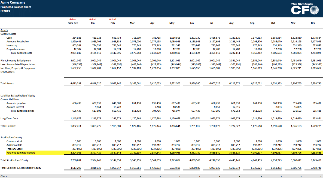This screenshot has height=178, width=323.
Task: Click Mar Total current assets value 3,575,958
Action: 135,53
